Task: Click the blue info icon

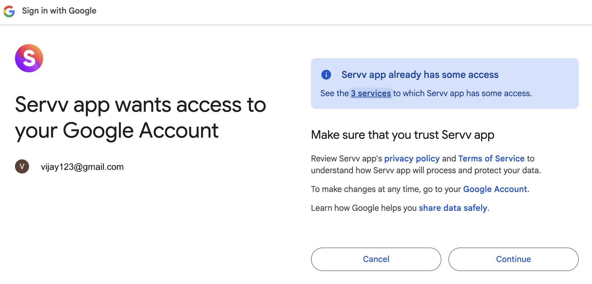Action: [326, 75]
